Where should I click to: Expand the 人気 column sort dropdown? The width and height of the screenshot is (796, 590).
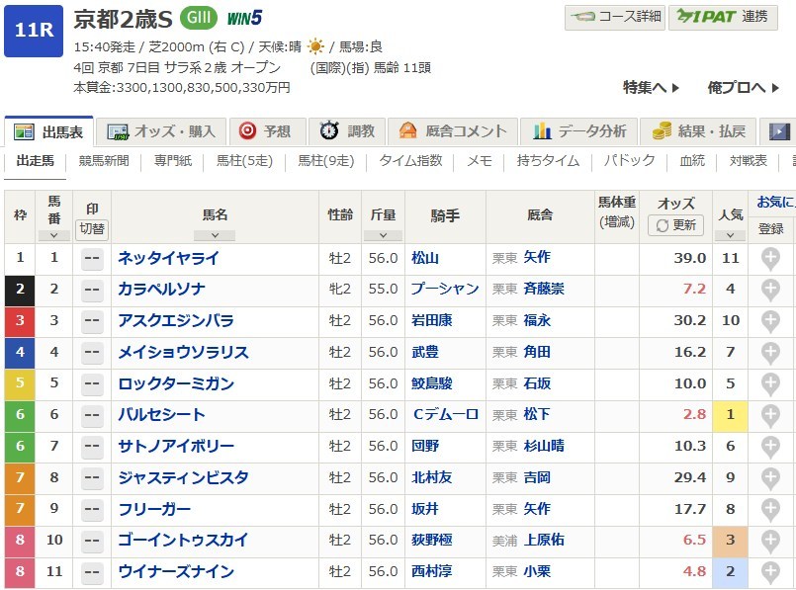click(x=730, y=235)
